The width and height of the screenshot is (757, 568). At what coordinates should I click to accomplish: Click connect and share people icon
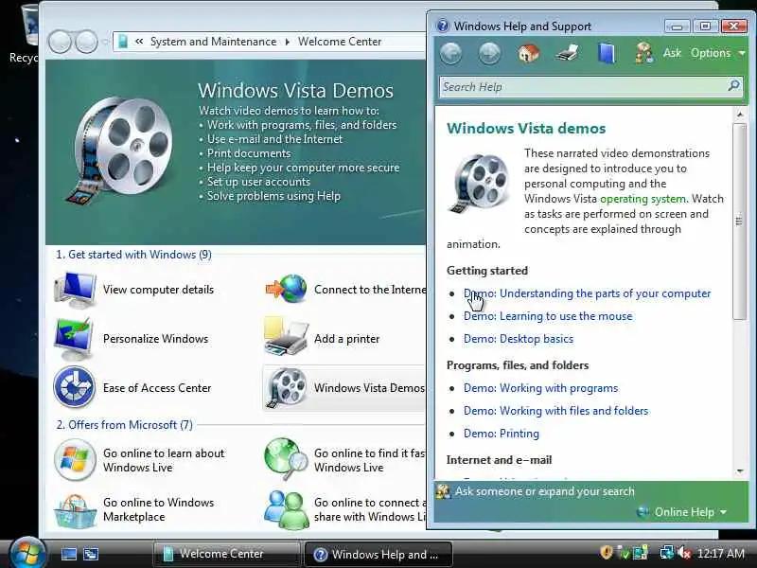point(287,510)
